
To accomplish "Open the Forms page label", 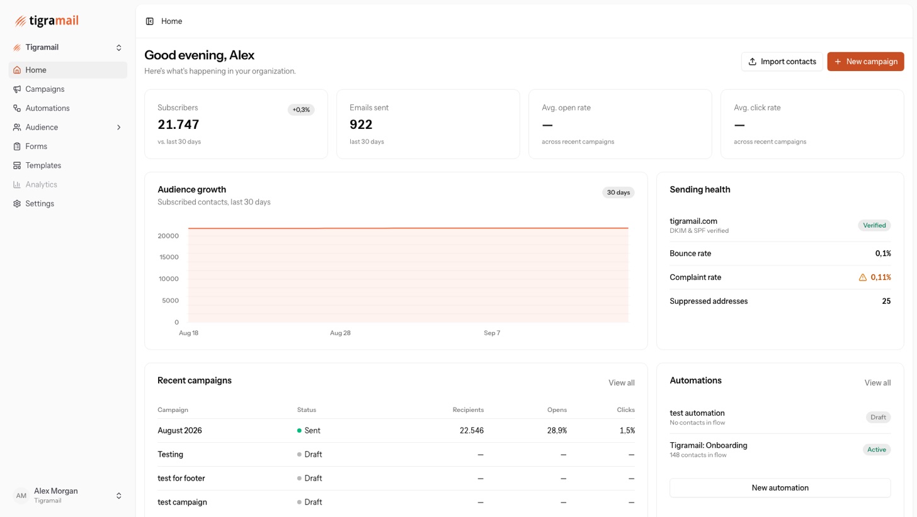I will pos(36,147).
